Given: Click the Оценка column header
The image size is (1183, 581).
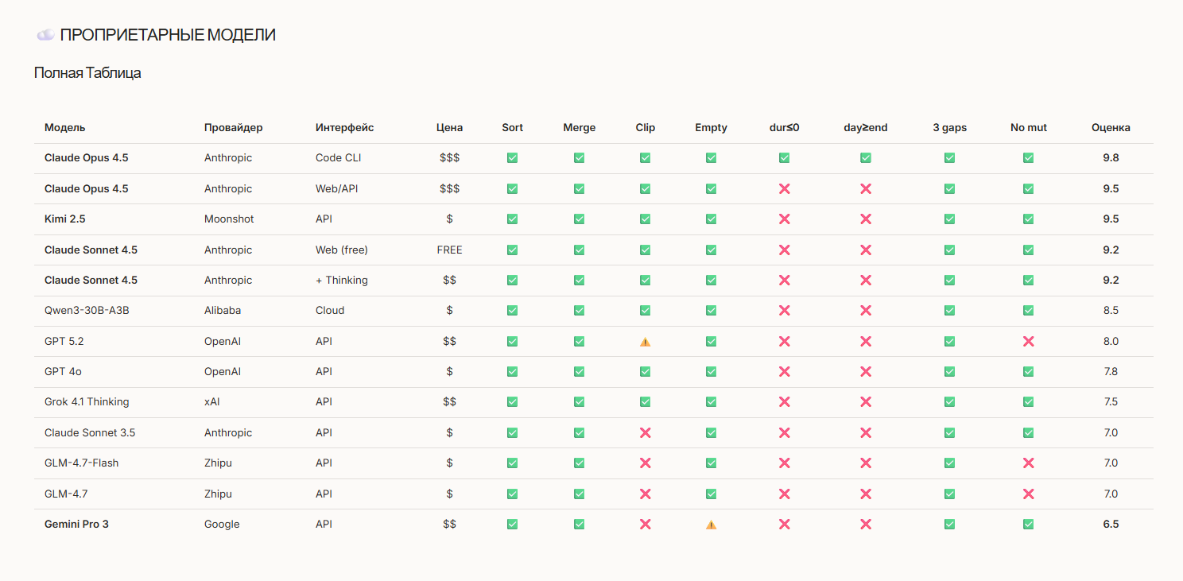Looking at the screenshot, I should [1111, 128].
